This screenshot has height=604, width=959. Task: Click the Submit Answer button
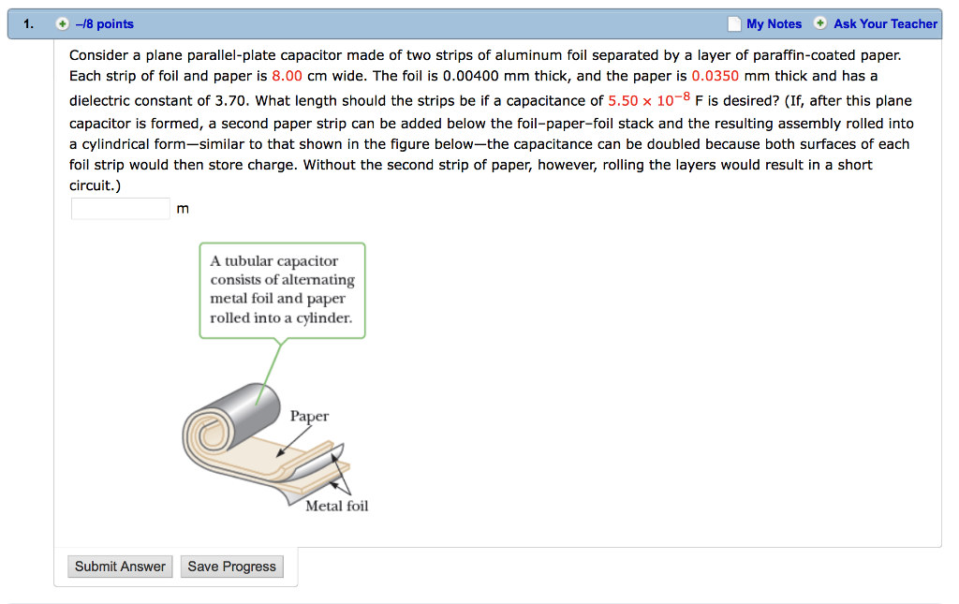click(x=119, y=566)
